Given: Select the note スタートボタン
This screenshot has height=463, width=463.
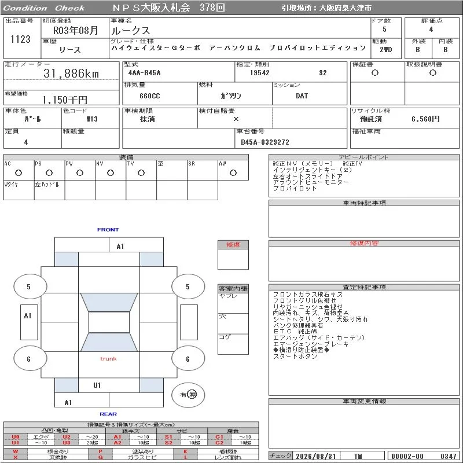Looking at the screenshot, I should [x=295, y=356].
